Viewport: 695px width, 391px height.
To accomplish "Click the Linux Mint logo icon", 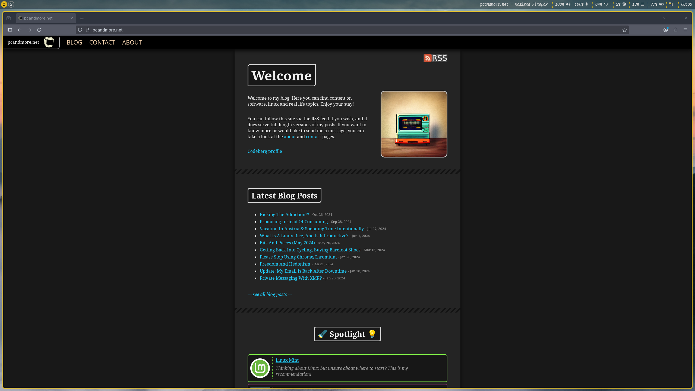I will 260,368.
